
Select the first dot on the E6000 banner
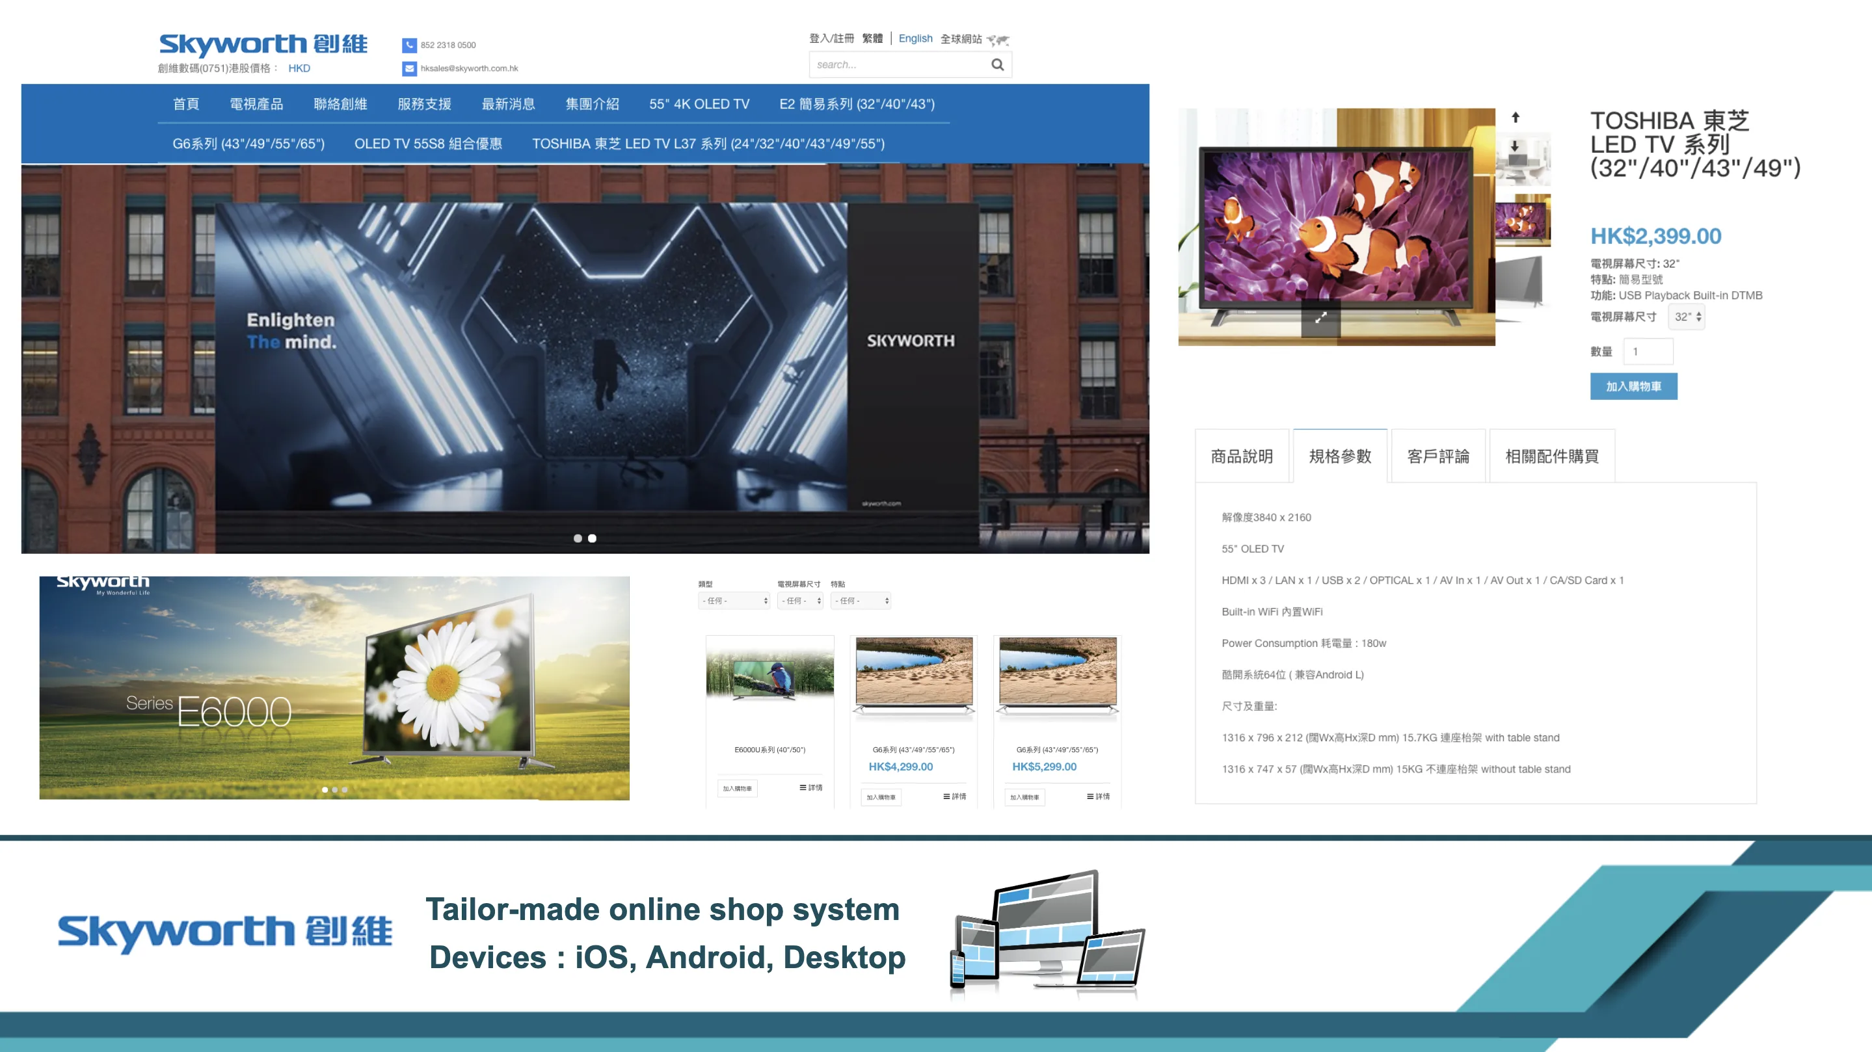[325, 790]
